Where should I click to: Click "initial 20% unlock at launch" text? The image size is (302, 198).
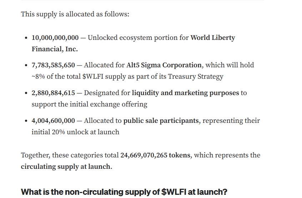pyautogui.click(x=75, y=132)
